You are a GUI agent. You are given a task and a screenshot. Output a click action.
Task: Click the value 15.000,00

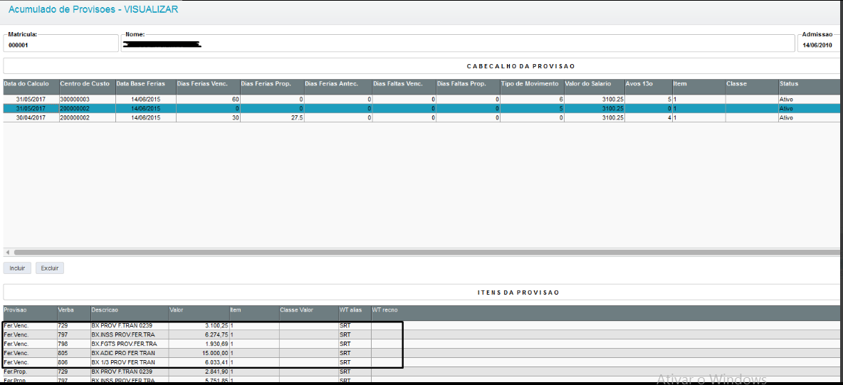pos(214,353)
